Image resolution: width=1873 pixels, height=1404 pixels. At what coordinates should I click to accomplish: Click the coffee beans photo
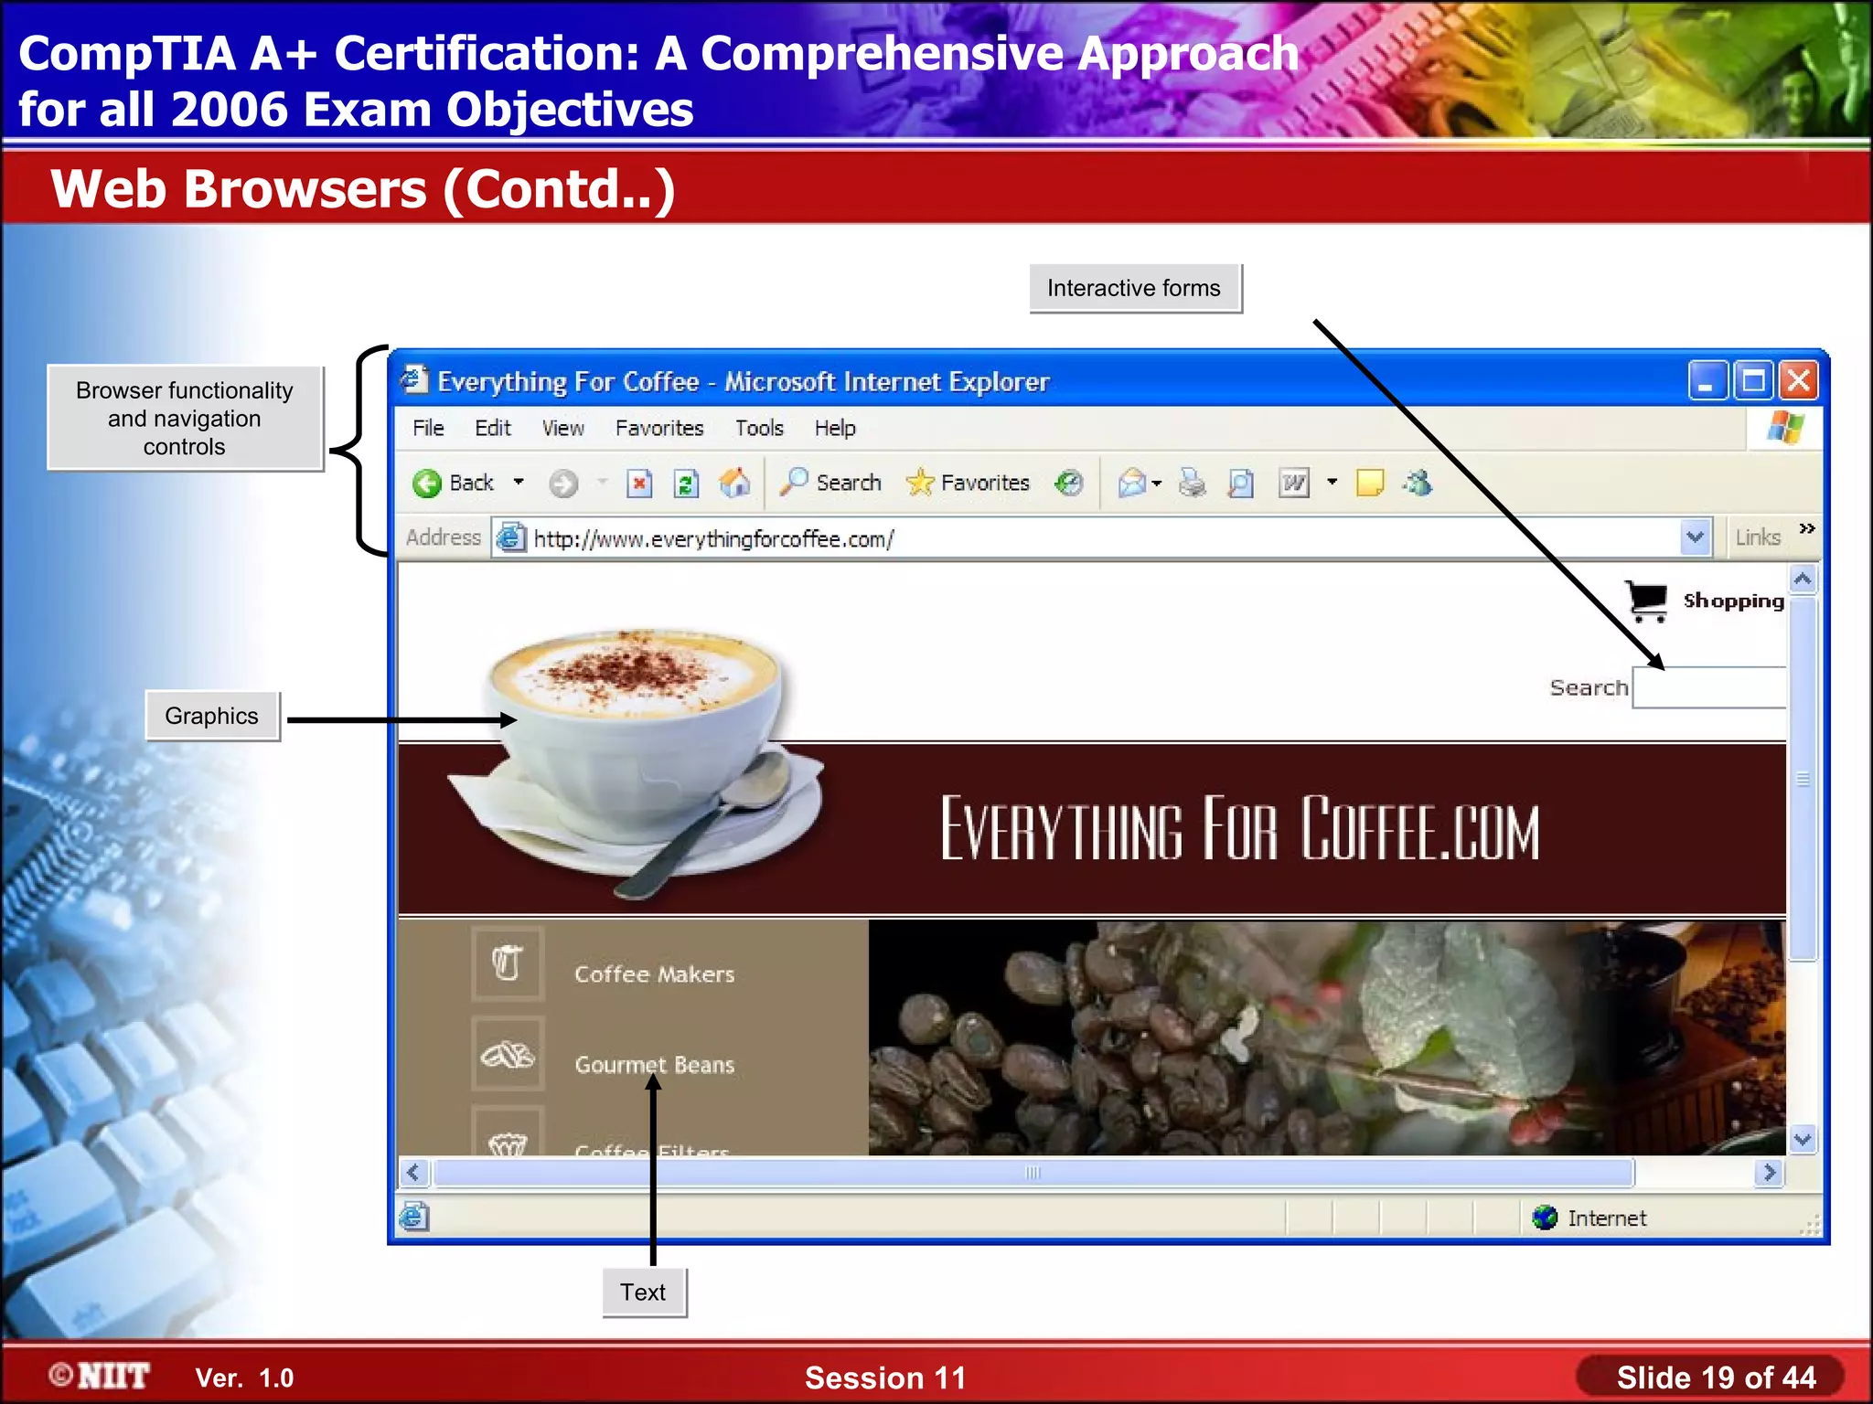(x=1326, y=1038)
